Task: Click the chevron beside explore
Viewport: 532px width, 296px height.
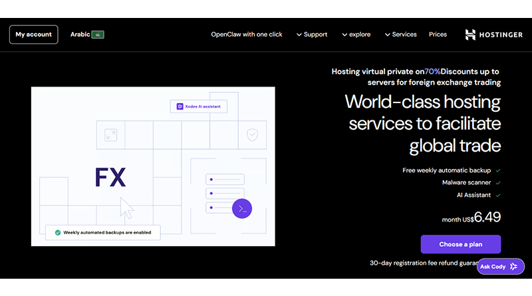Action: click(x=344, y=35)
